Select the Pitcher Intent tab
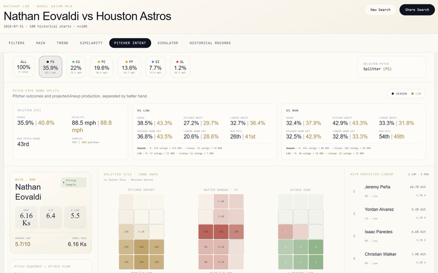 [x=130, y=43]
